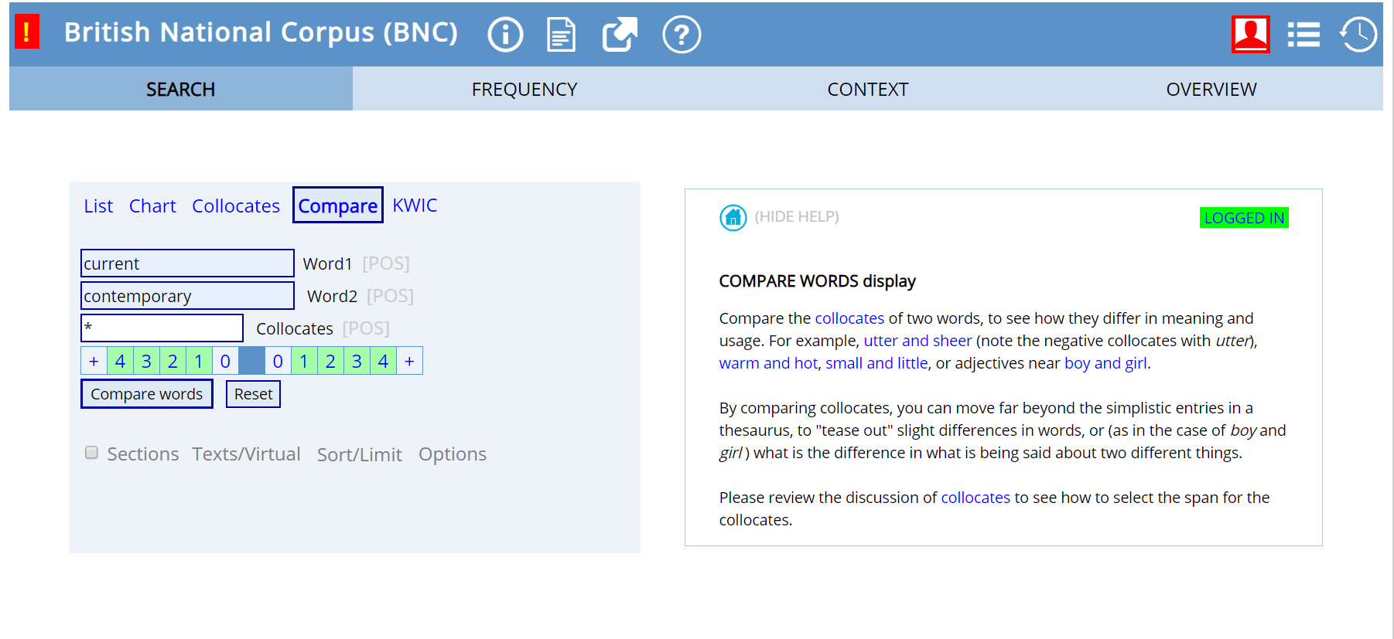
Task: Open the Collocates POS selector
Action: click(366, 328)
